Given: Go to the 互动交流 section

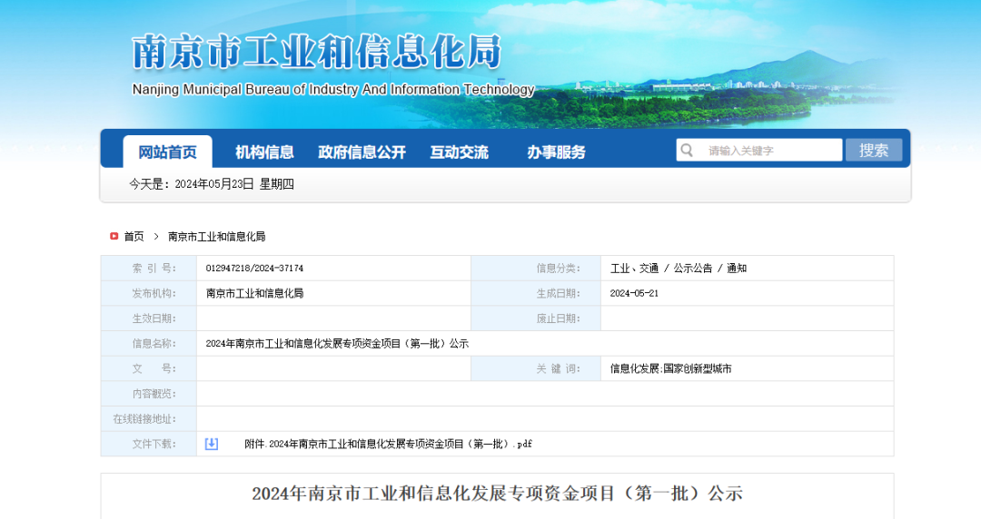Looking at the screenshot, I should [x=459, y=152].
